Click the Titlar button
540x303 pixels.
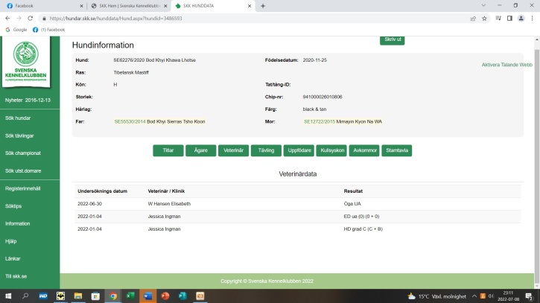point(168,150)
